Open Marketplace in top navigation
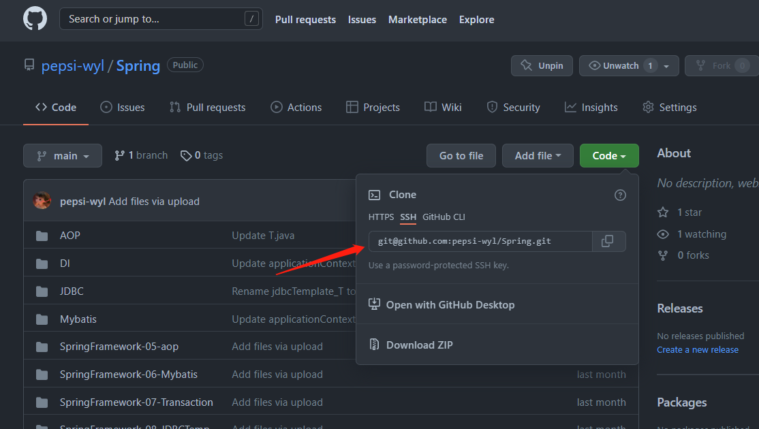Screen dimensions: 759x429 coord(417,20)
